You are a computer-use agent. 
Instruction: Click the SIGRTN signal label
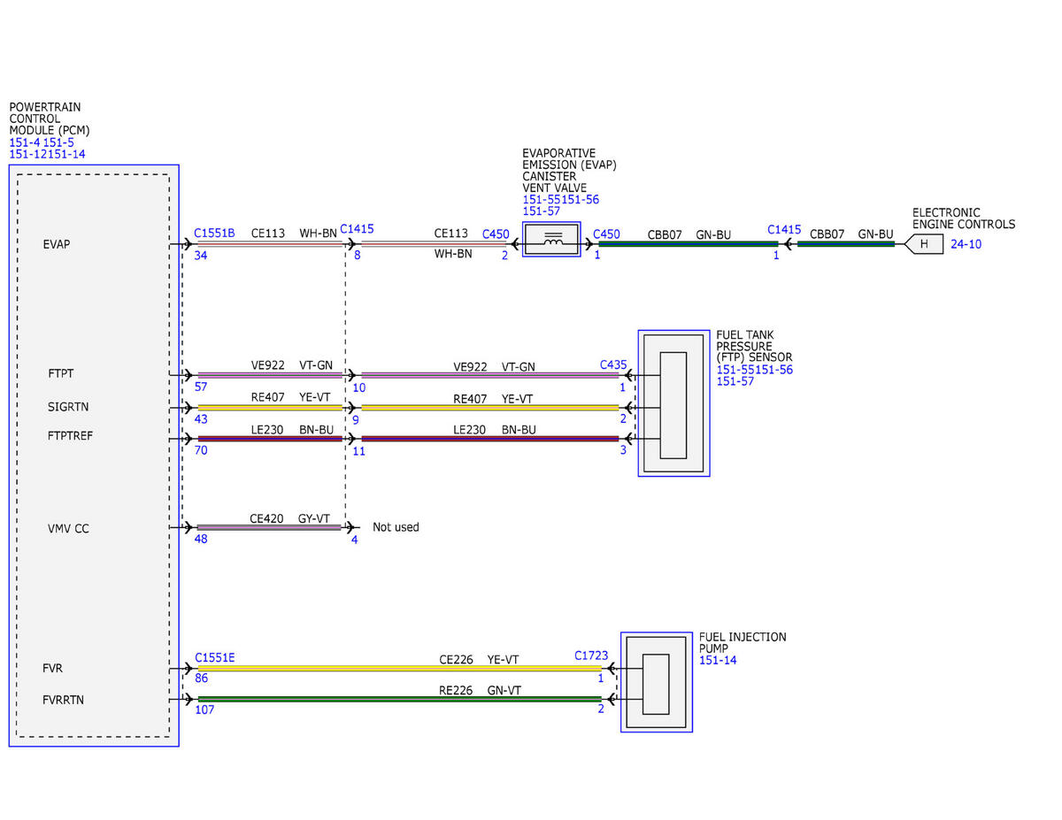(68, 407)
